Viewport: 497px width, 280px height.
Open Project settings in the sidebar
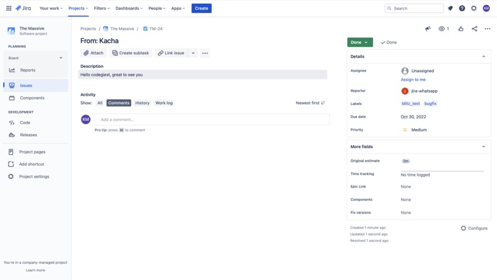click(36, 176)
